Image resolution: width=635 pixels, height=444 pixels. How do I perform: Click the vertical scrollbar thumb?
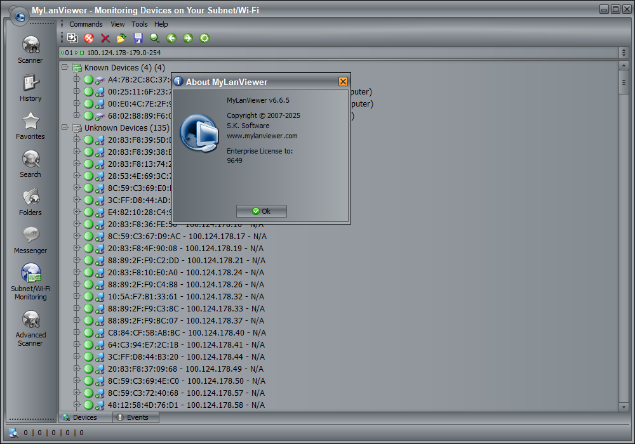pos(624,82)
